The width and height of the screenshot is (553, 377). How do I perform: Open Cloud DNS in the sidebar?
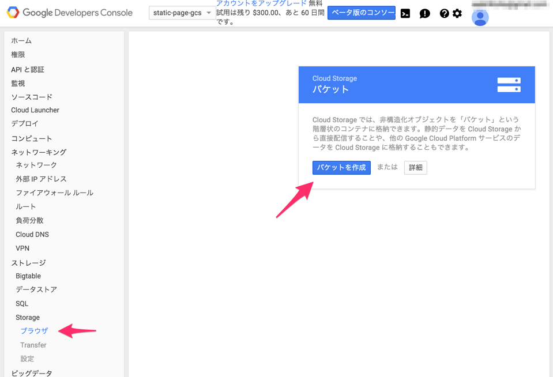point(32,235)
